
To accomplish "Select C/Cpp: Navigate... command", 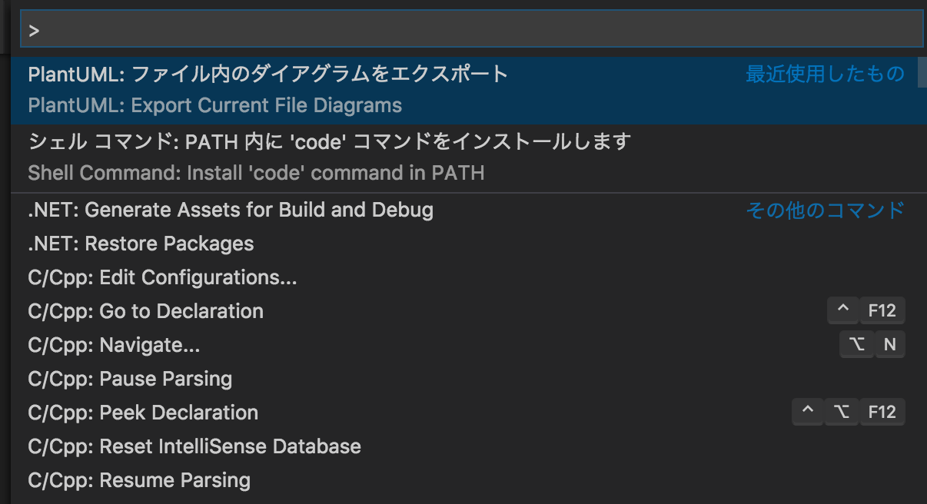I will click(x=463, y=345).
